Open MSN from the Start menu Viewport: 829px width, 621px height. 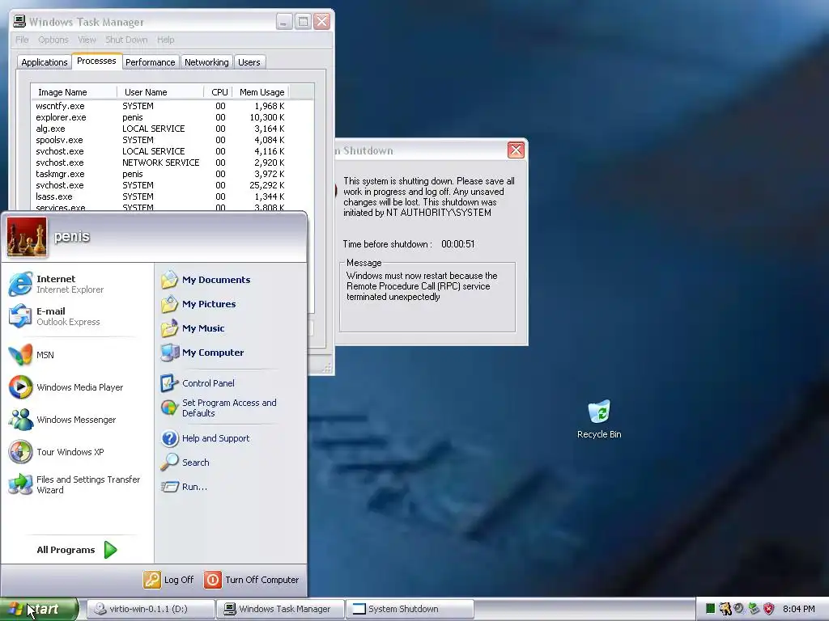click(x=32, y=355)
